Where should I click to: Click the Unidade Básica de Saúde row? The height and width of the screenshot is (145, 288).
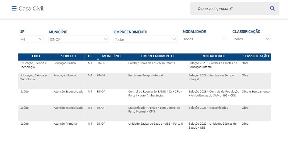(x=155, y=124)
